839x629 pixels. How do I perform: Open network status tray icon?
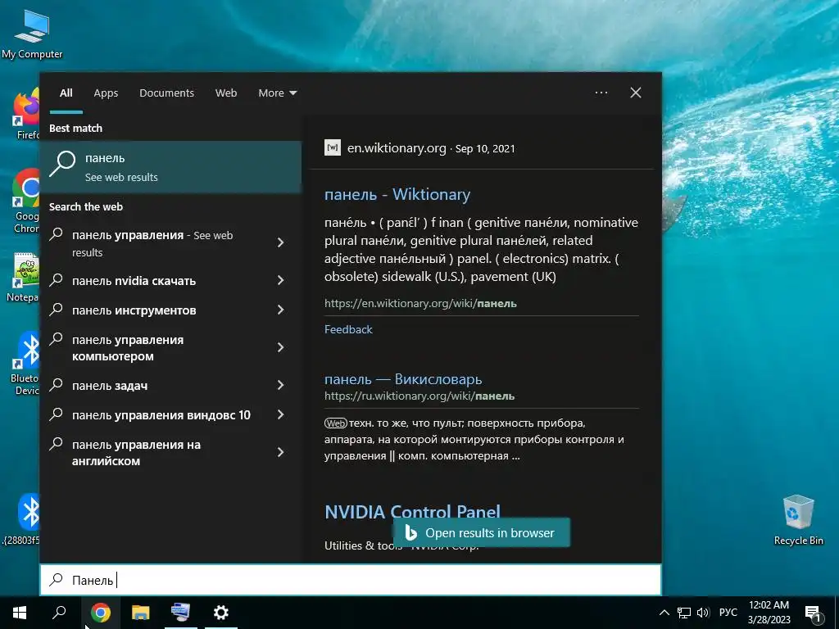(x=684, y=613)
